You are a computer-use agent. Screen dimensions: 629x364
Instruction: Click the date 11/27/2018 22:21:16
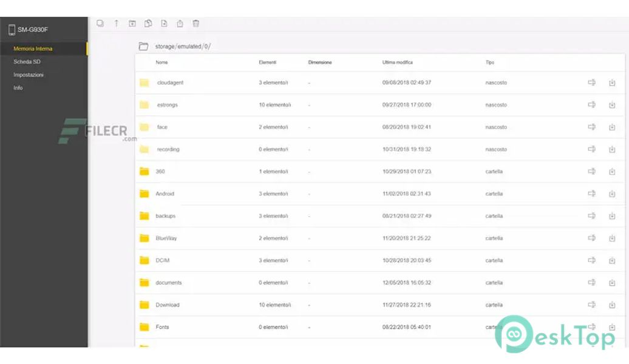406,305
